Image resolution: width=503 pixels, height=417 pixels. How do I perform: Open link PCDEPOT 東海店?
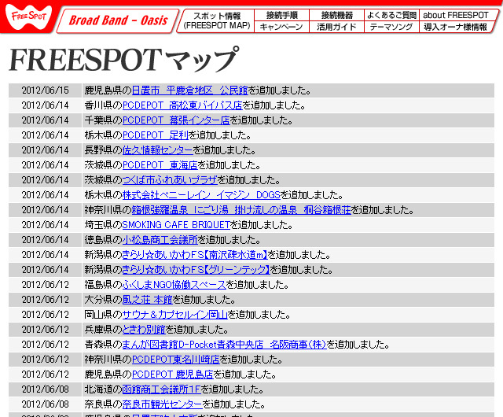point(160,165)
